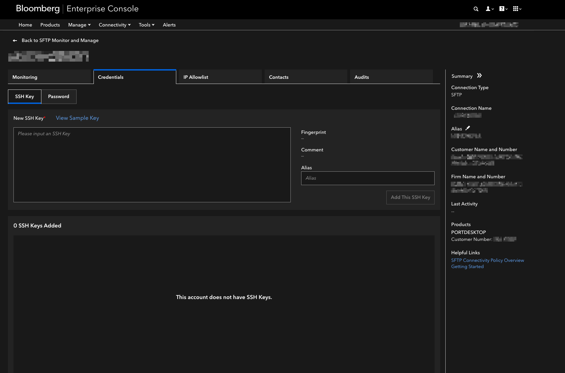Open the Audits tab
The height and width of the screenshot is (373, 565).
click(x=391, y=77)
